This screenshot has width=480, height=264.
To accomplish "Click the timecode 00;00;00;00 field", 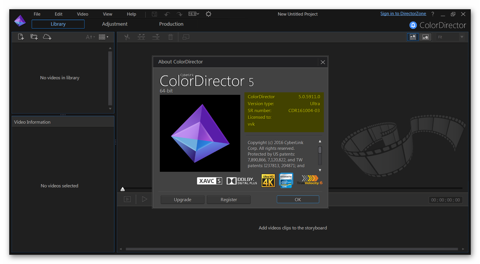I will [x=445, y=200].
